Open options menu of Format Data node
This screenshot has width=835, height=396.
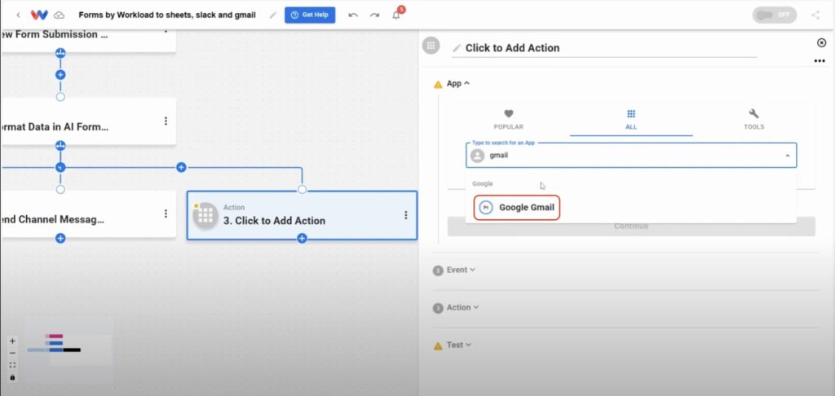(x=166, y=121)
